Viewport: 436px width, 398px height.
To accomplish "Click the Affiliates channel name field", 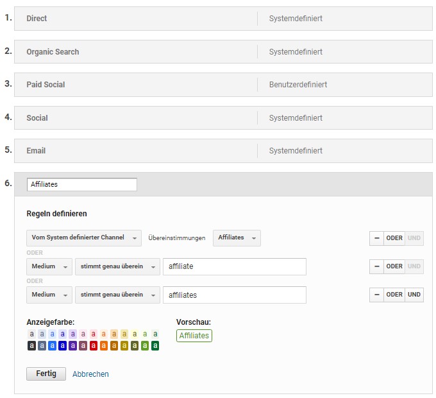I will click(x=82, y=184).
